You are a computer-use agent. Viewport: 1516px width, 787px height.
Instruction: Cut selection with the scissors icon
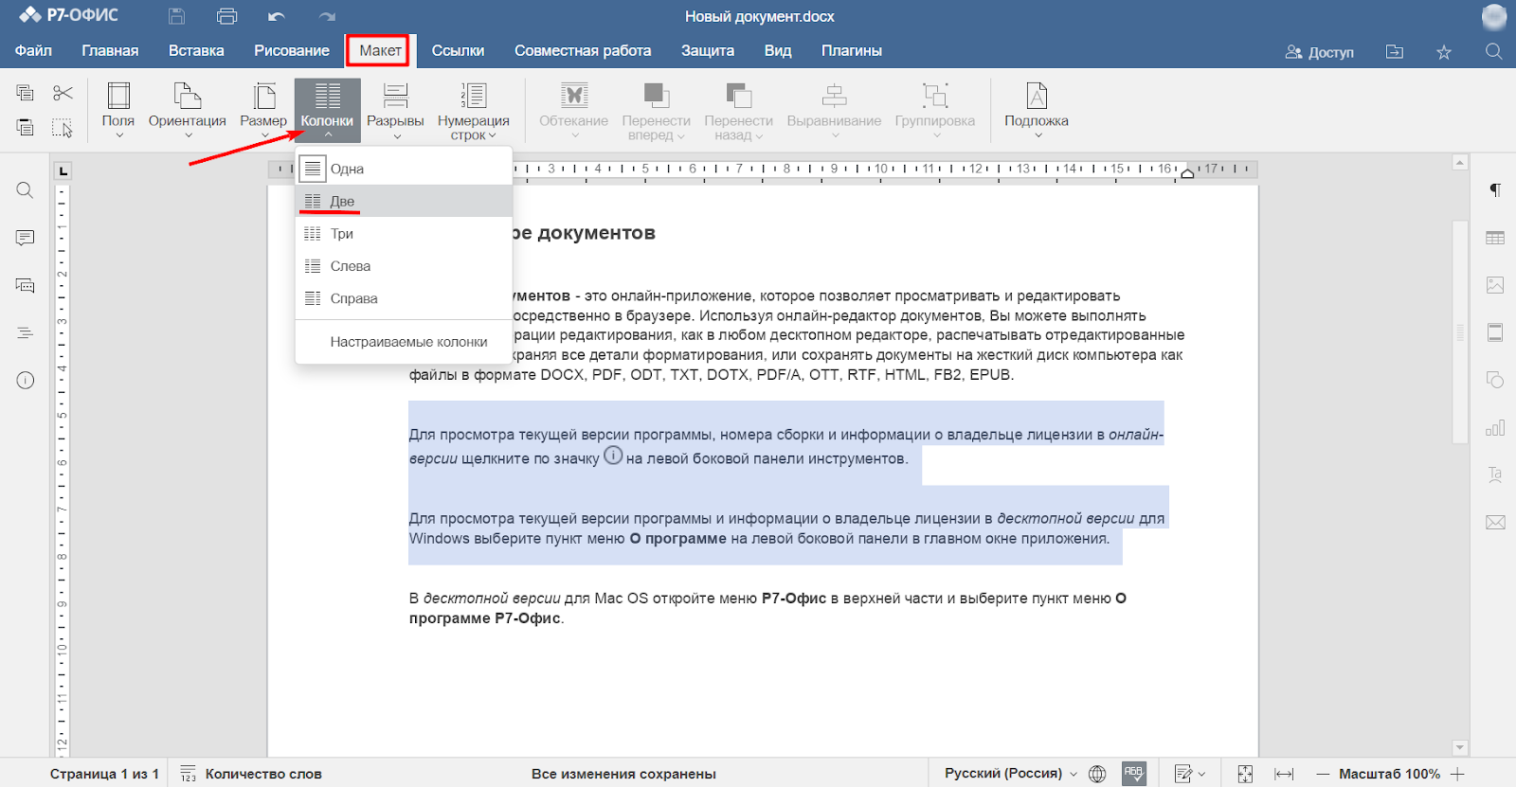63,93
